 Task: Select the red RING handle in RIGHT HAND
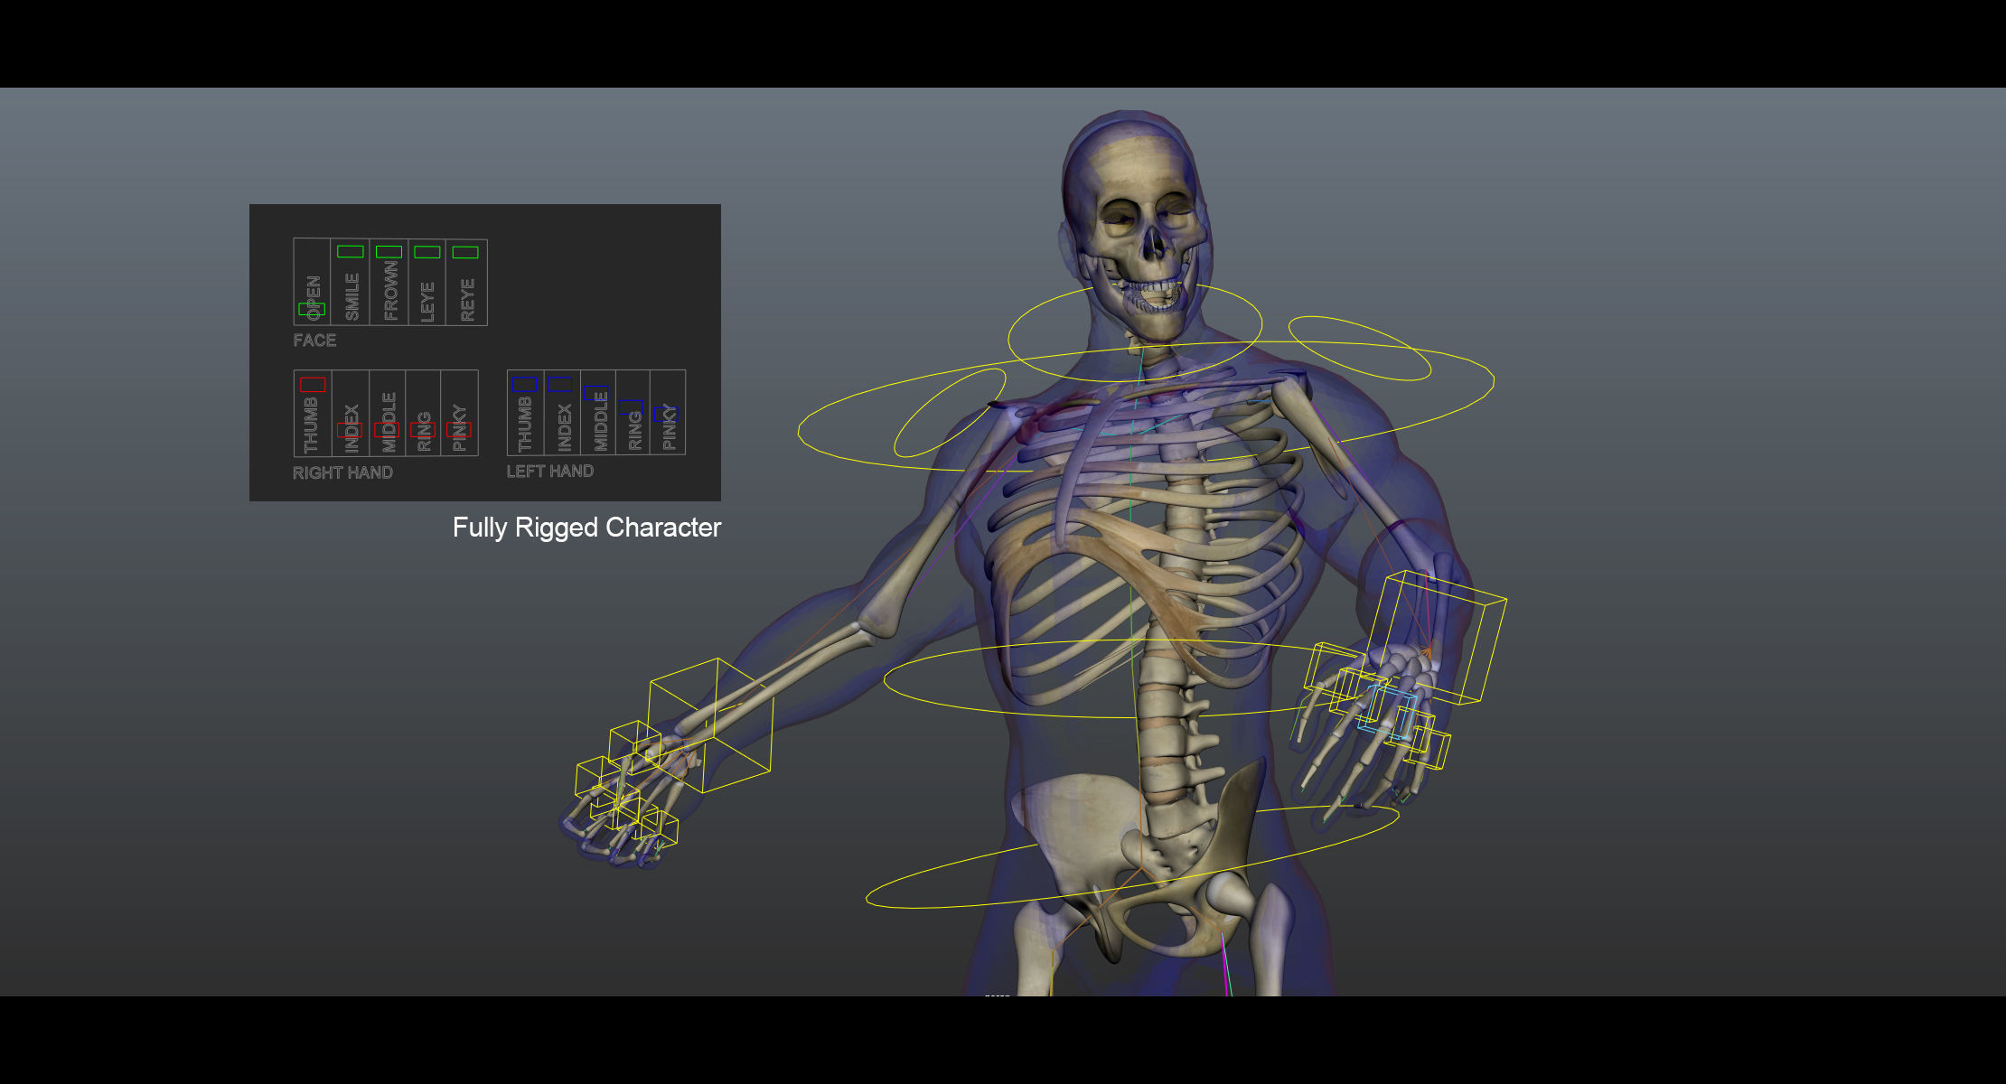pyautogui.click(x=423, y=430)
